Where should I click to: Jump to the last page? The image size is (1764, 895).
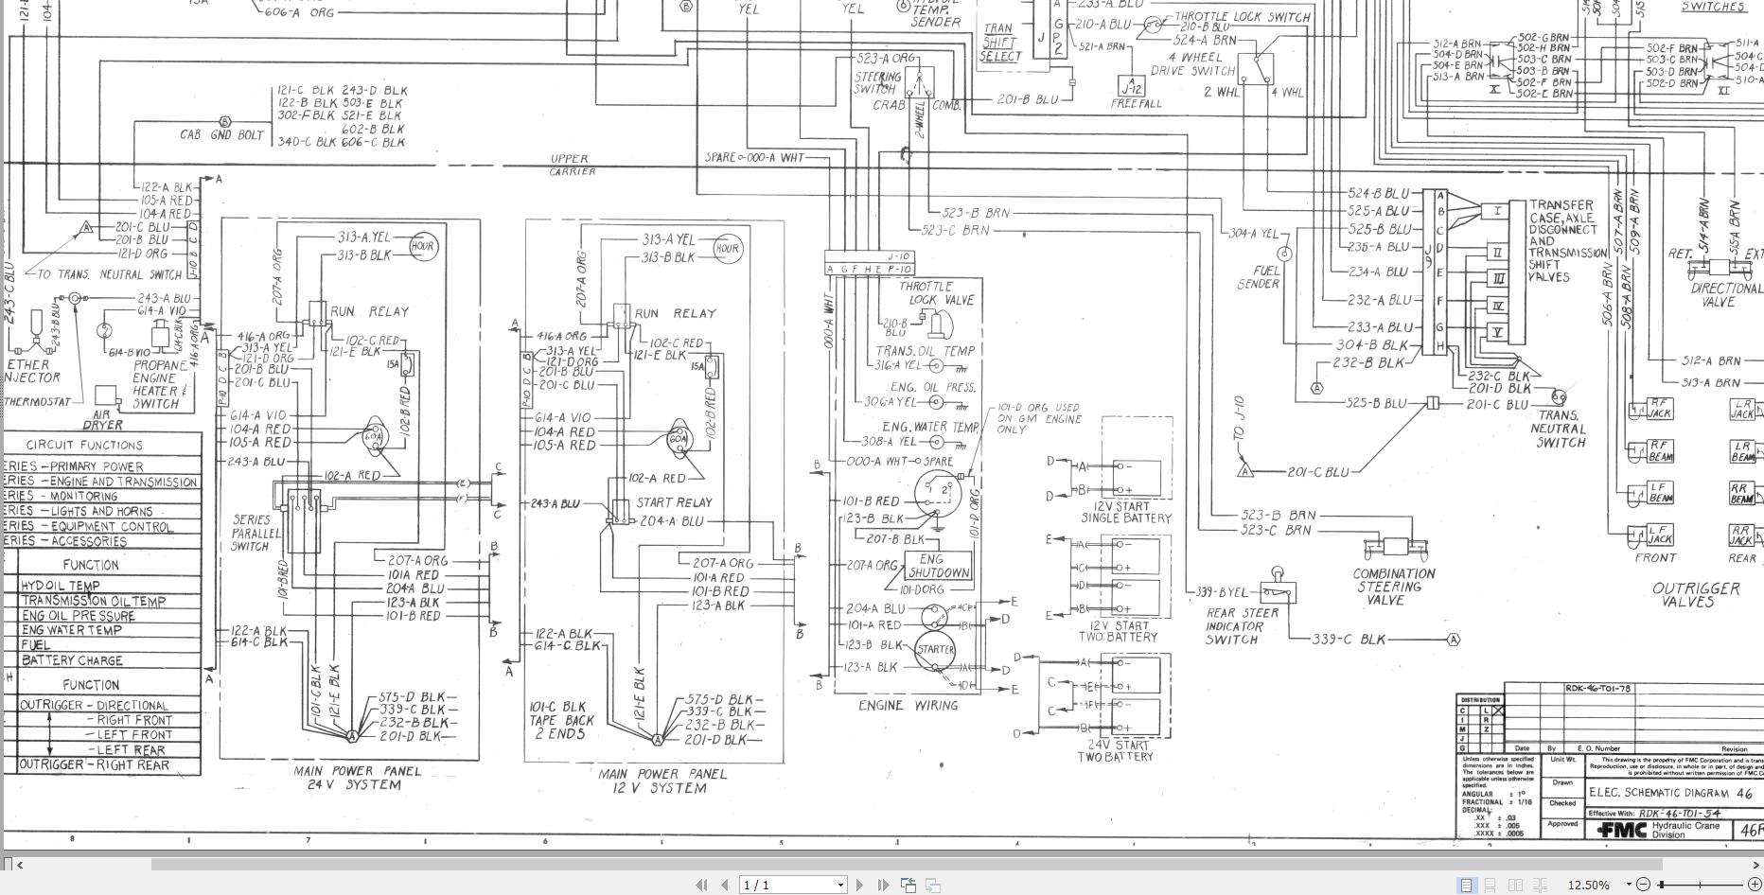[882, 884]
